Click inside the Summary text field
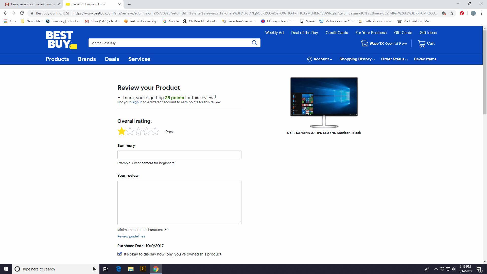 pos(179,155)
